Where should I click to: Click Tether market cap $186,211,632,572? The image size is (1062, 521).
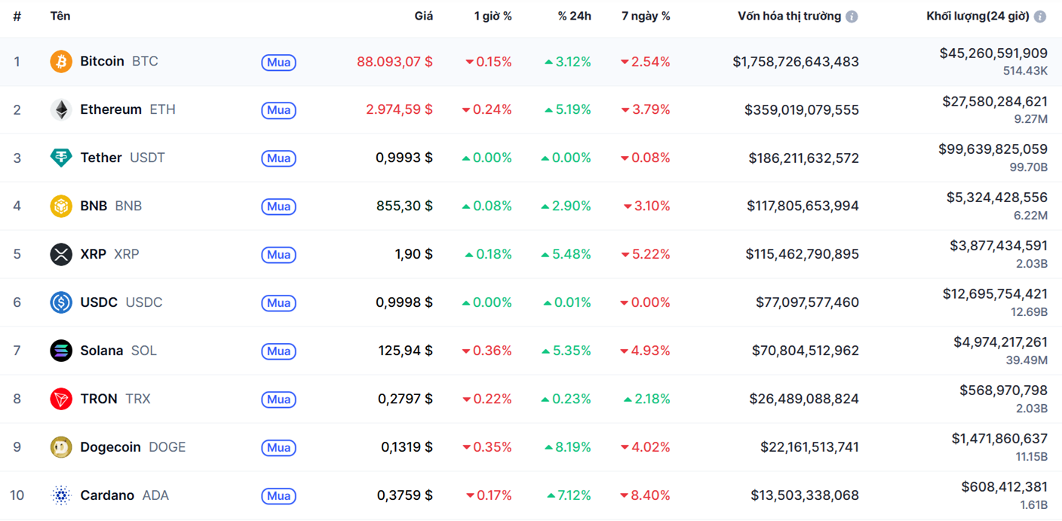pos(803,158)
